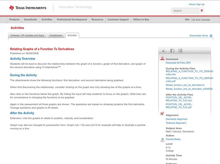This screenshot has width=220, height=164.
Task: Share the activity on Twitter
Action: [x=180, y=51]
